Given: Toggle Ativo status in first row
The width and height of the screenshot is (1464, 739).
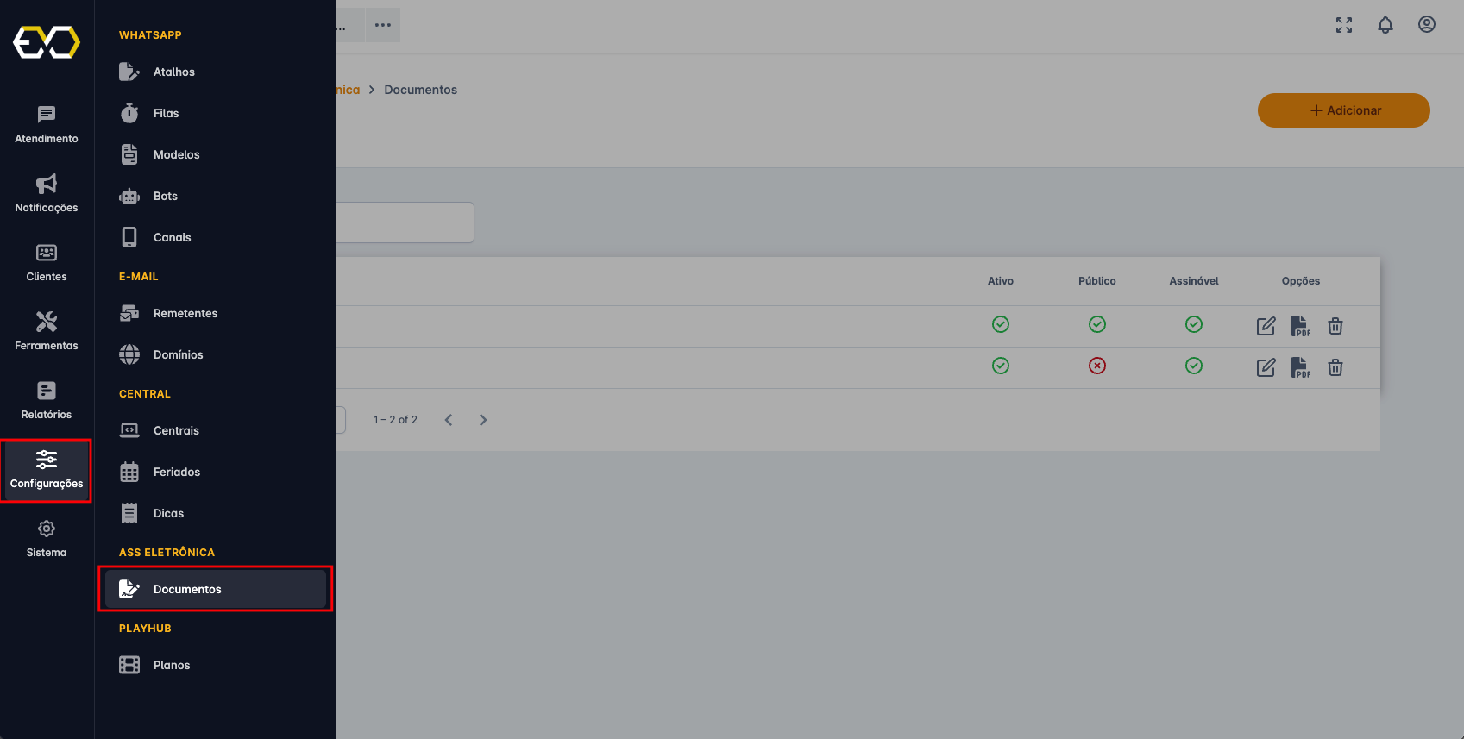Looking at the screenshot, I should point(1001,324).
